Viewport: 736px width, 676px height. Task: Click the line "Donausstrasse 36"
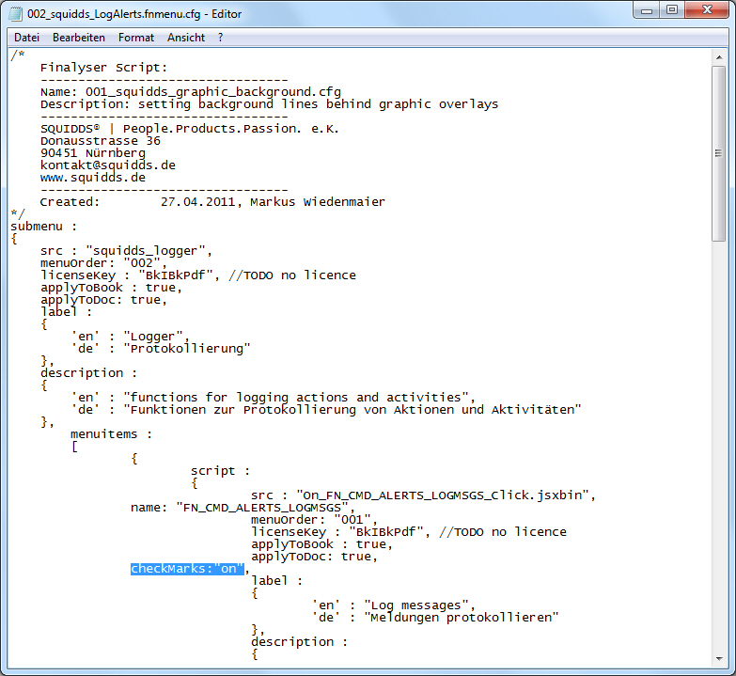click(100, 141)
